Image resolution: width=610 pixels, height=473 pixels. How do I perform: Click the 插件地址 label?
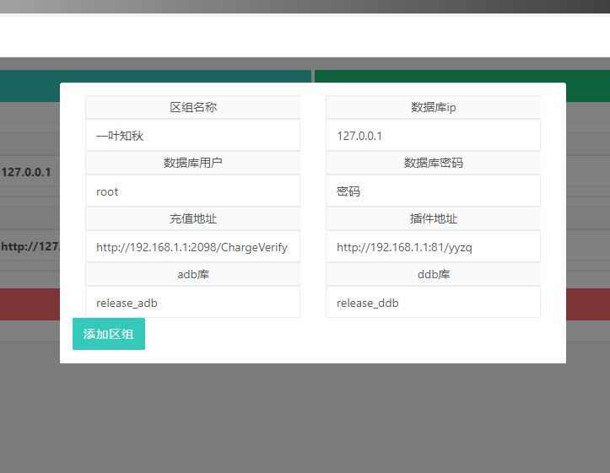[433, 219]
